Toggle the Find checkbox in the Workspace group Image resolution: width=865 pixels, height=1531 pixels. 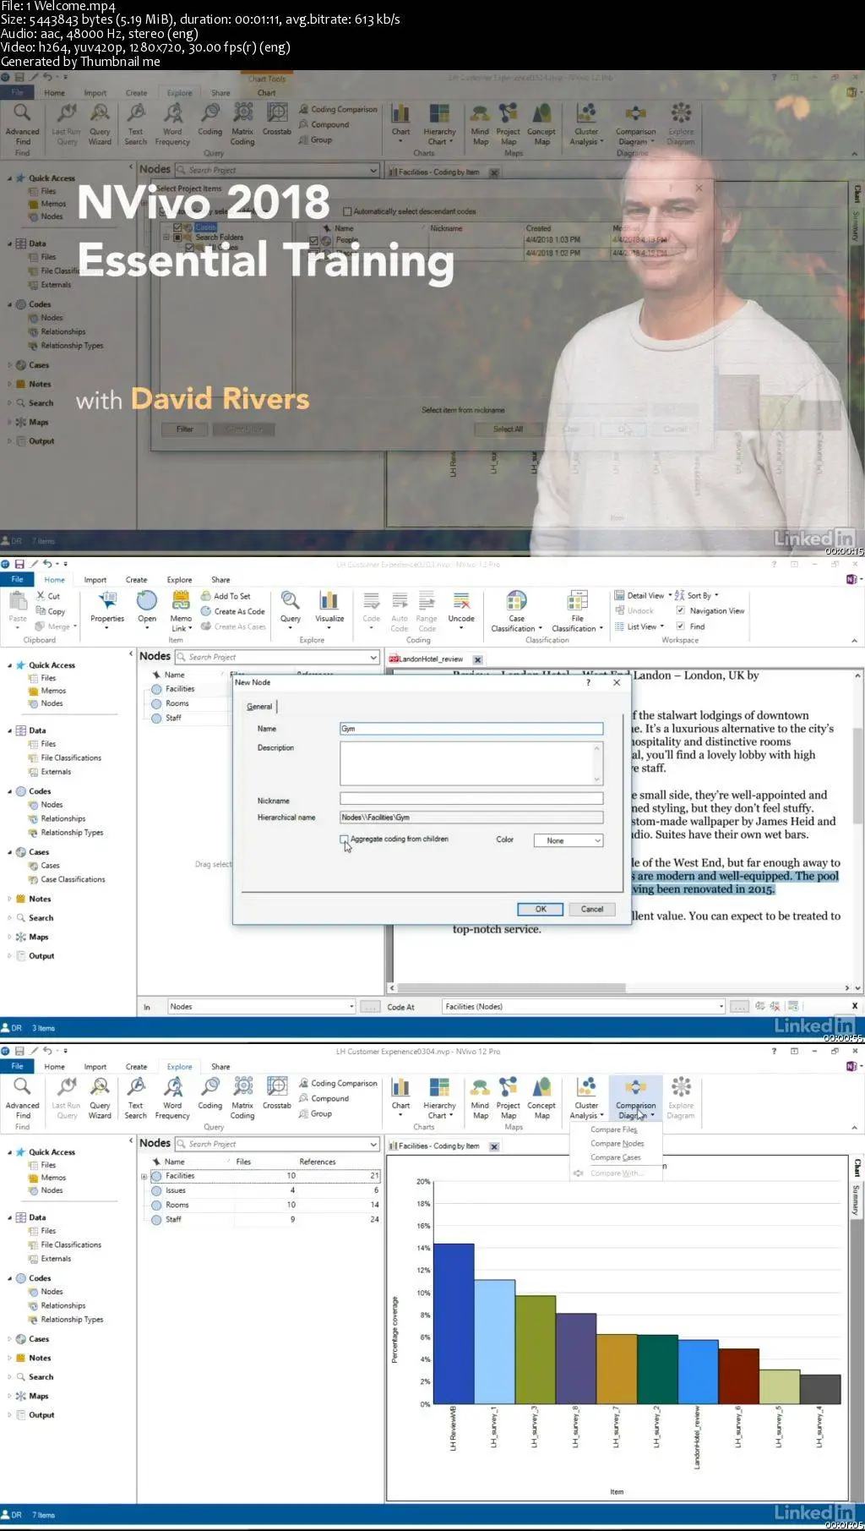point(681,626)
